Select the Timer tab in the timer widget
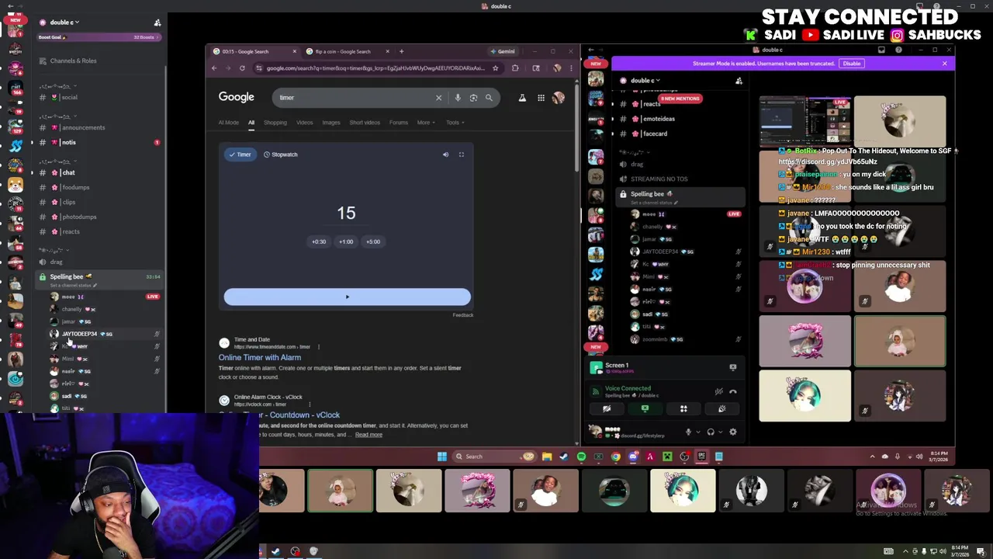993x559 pixels. click(240, 155)
